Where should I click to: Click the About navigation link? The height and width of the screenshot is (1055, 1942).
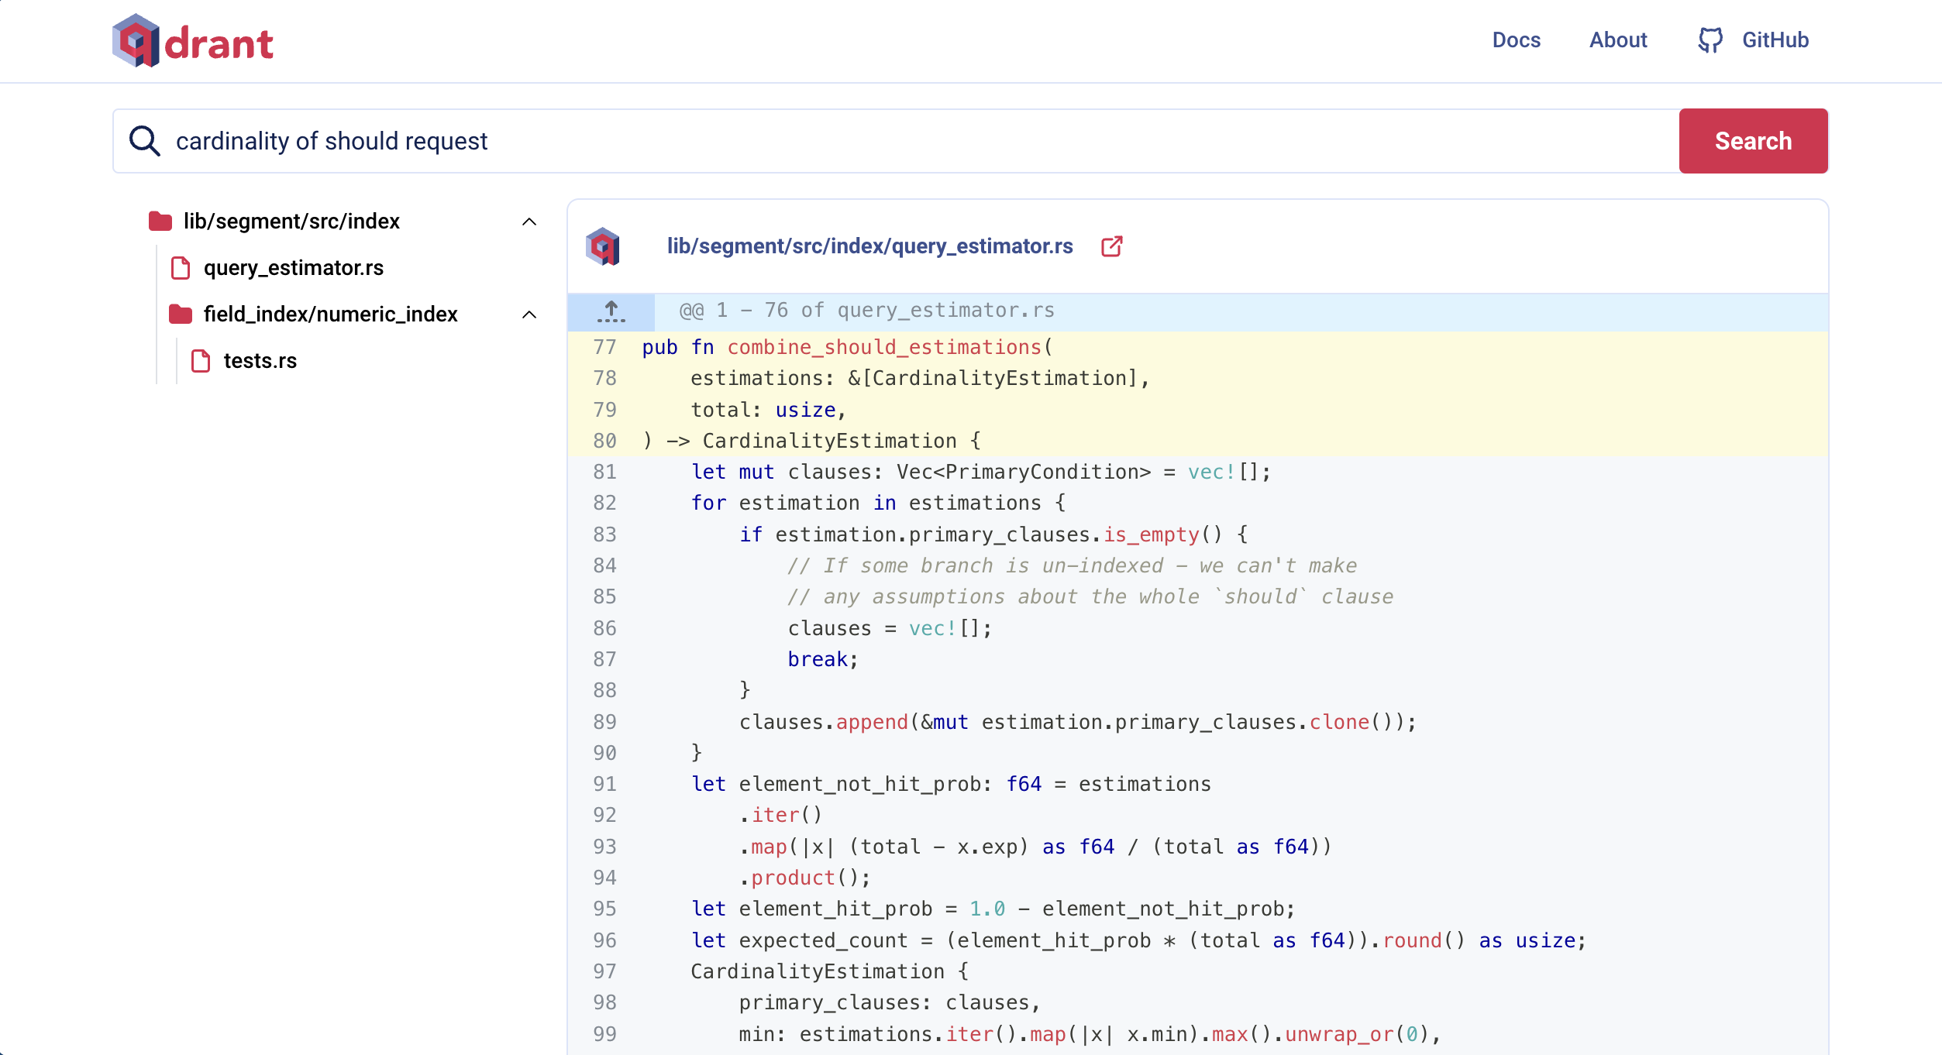[1621, 40]
